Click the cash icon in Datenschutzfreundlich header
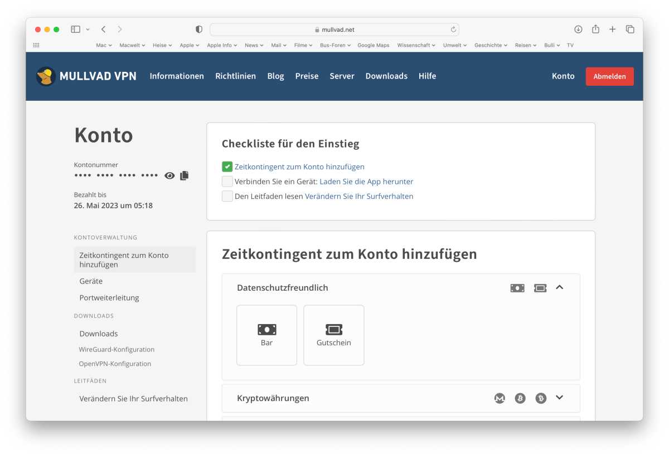669x455 pixels. [517, 288]
